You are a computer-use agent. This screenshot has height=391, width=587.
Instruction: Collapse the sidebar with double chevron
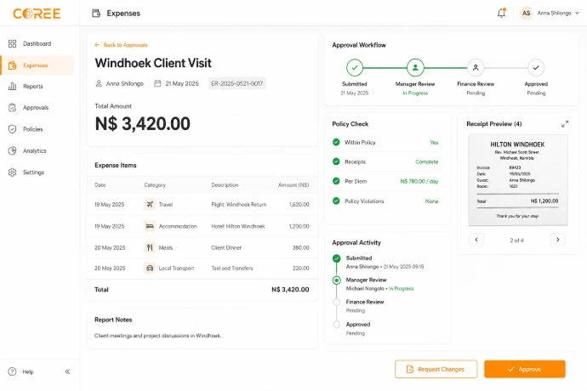67,371
